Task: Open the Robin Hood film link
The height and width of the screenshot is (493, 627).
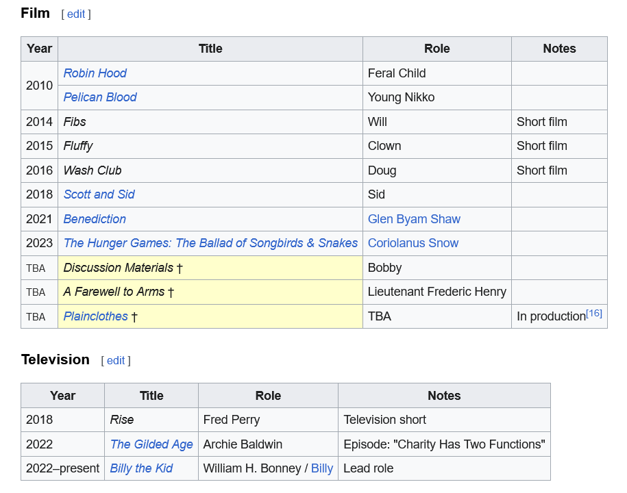Action: tap(95, 73)
